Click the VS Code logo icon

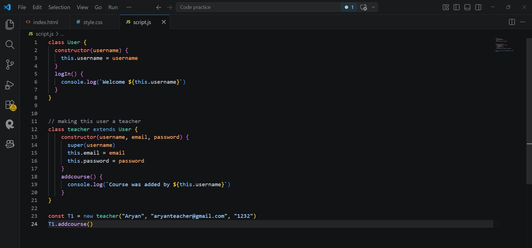pos(8,7)
